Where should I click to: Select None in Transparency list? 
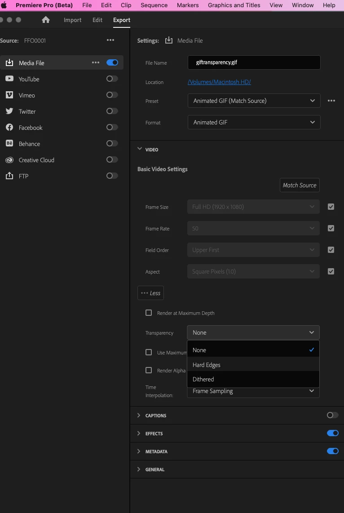point(253,350)
